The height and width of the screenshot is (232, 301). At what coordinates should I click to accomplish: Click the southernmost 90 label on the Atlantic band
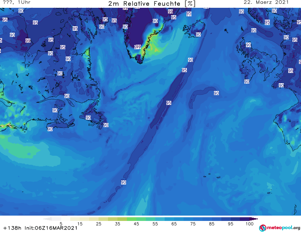tap(124, 182)
